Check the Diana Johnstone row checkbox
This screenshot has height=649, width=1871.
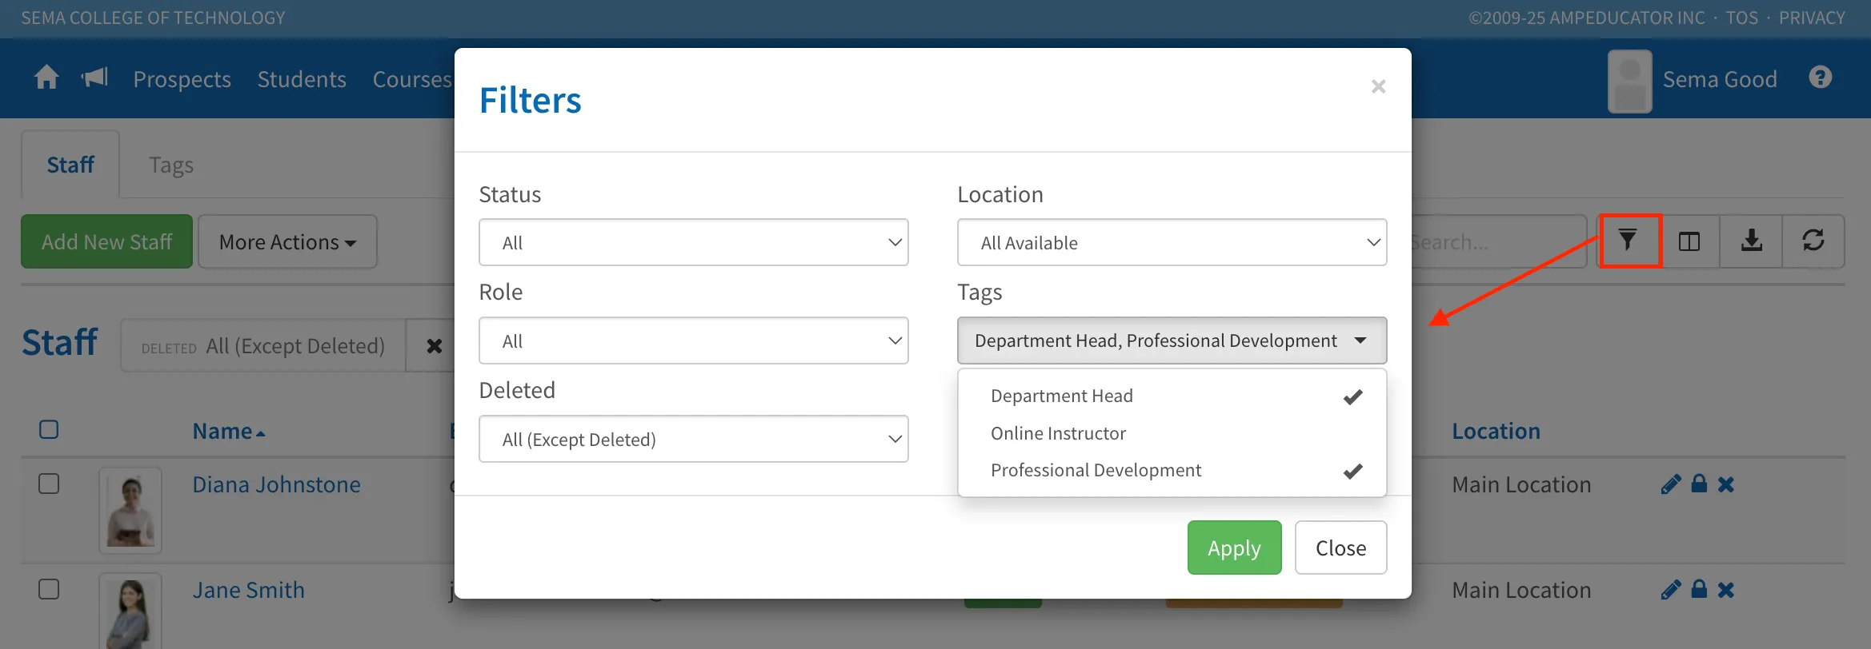pyautogui.click(x=49, y=484)
